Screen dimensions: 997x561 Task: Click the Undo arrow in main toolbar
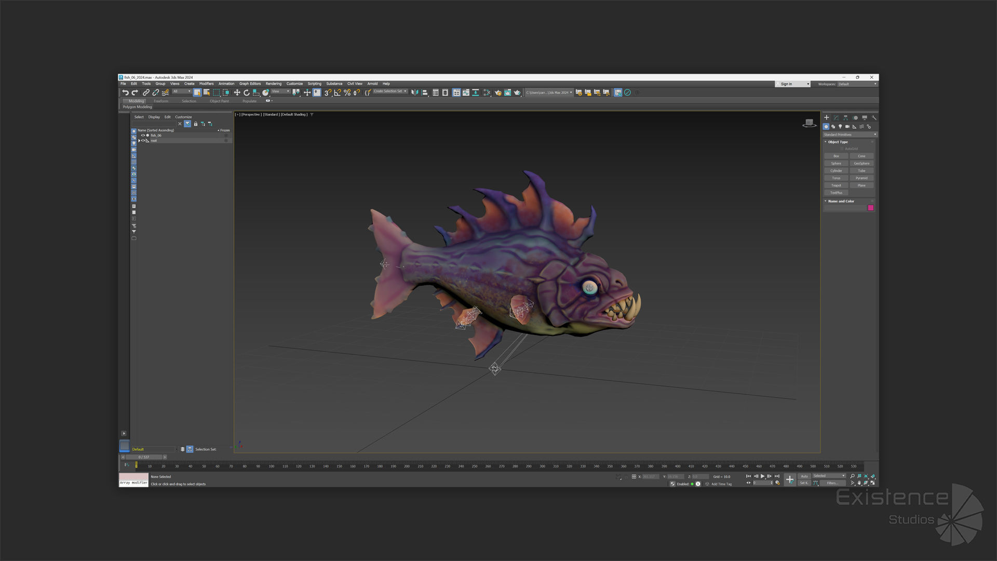pyautogui.click(x=125, y=92)
